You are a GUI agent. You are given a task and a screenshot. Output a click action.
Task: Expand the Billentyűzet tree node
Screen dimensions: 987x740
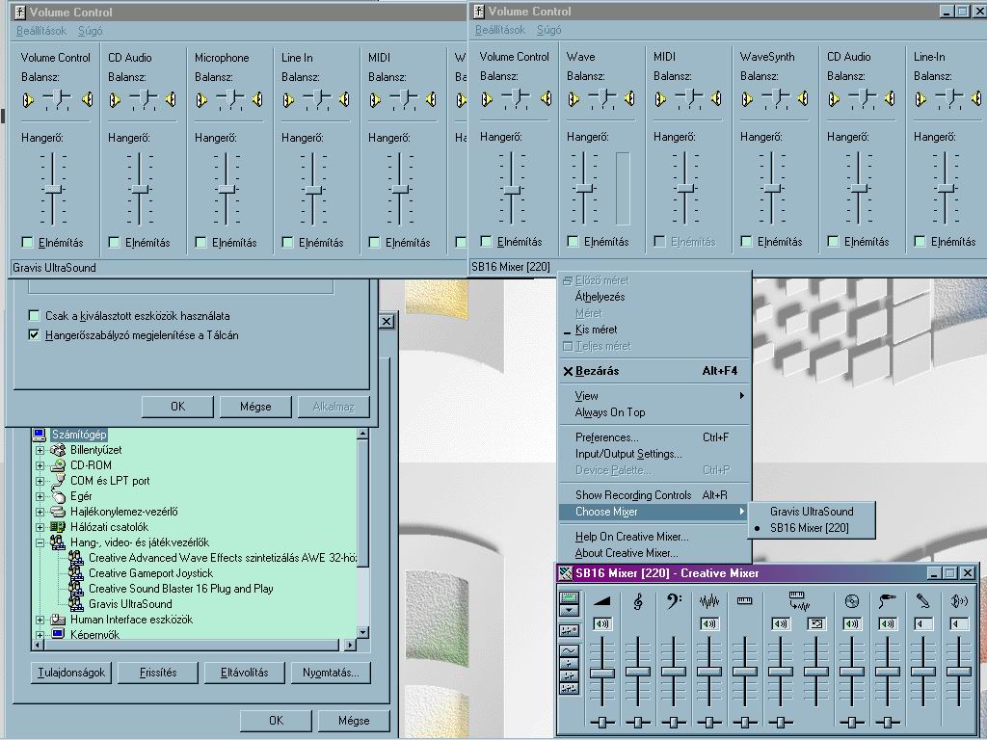[x=40, y=451]
